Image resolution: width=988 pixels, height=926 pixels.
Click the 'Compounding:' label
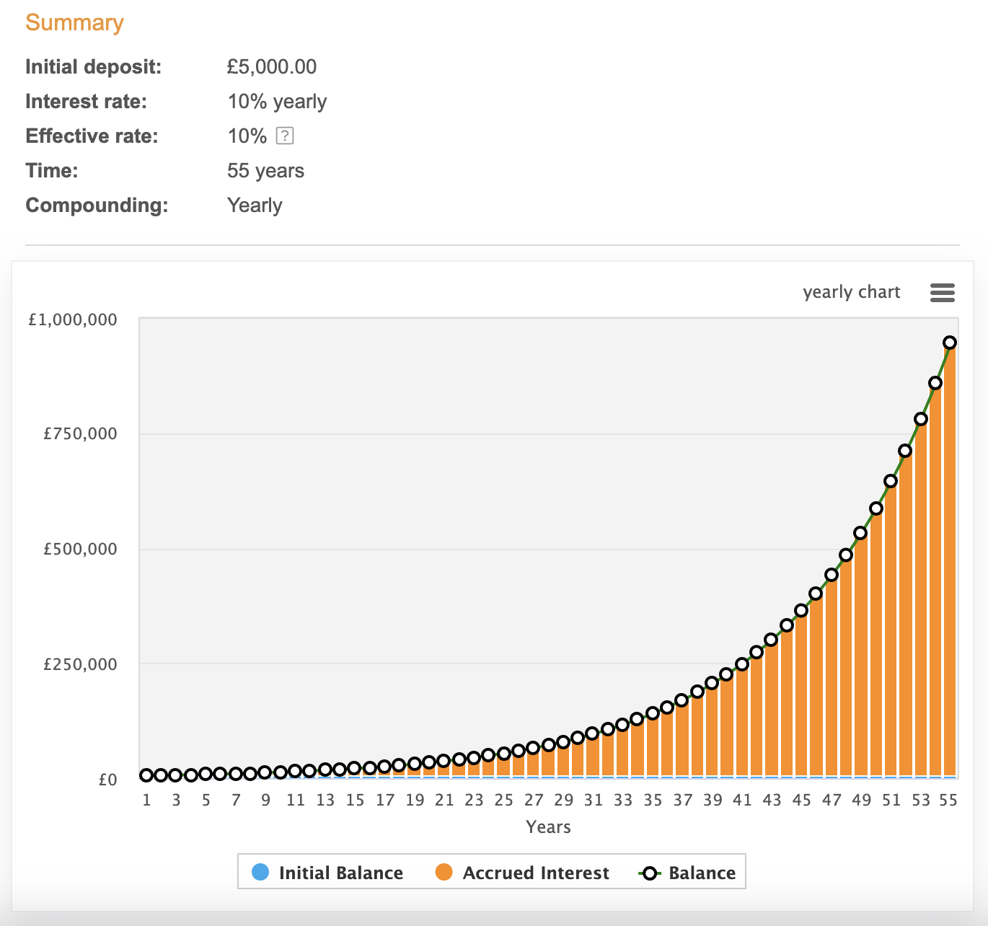[97, 206]
